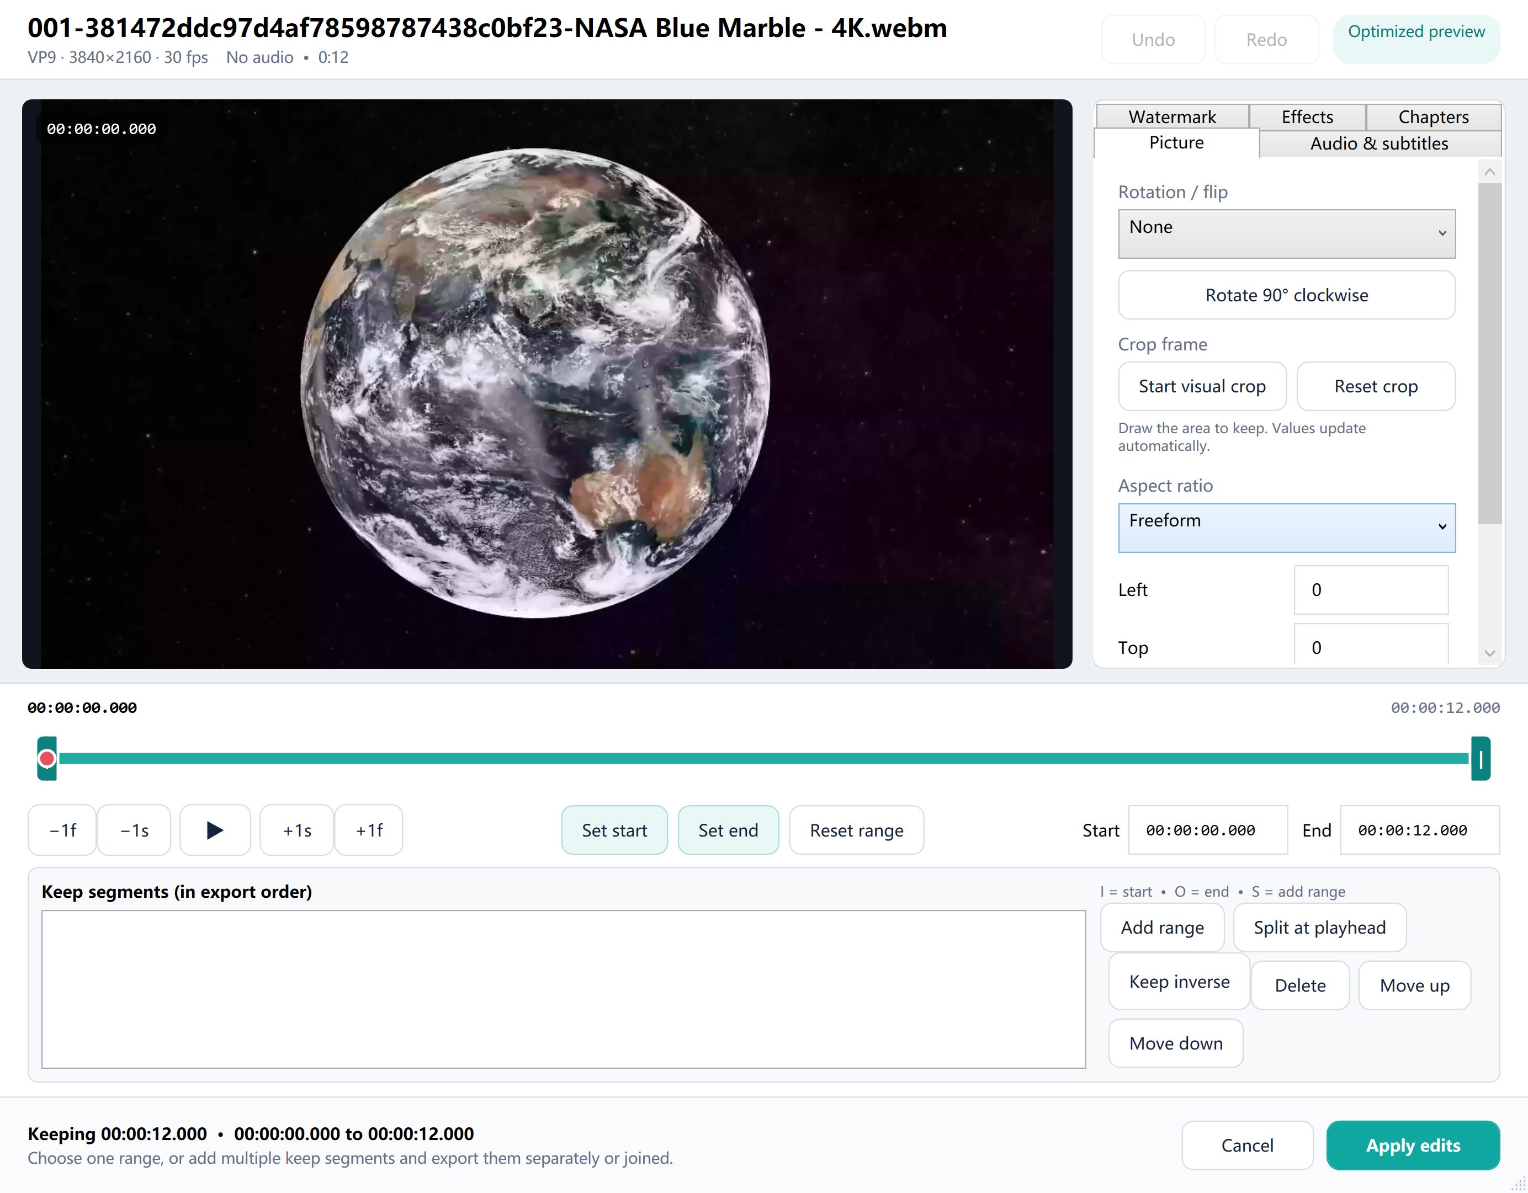Click the preview timecode overlay 00:00:00.000
The image size is (1528, 1193).
tap(102, 129)
